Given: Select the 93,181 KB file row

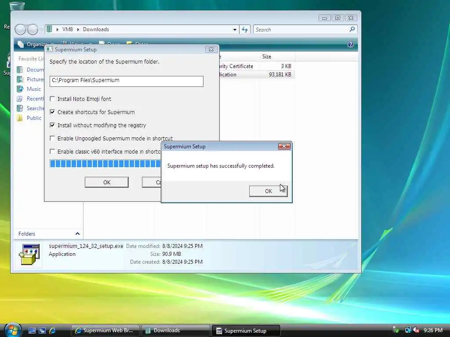Looking at the screenshot, I should pyautogui.click(x=256, y=75).
